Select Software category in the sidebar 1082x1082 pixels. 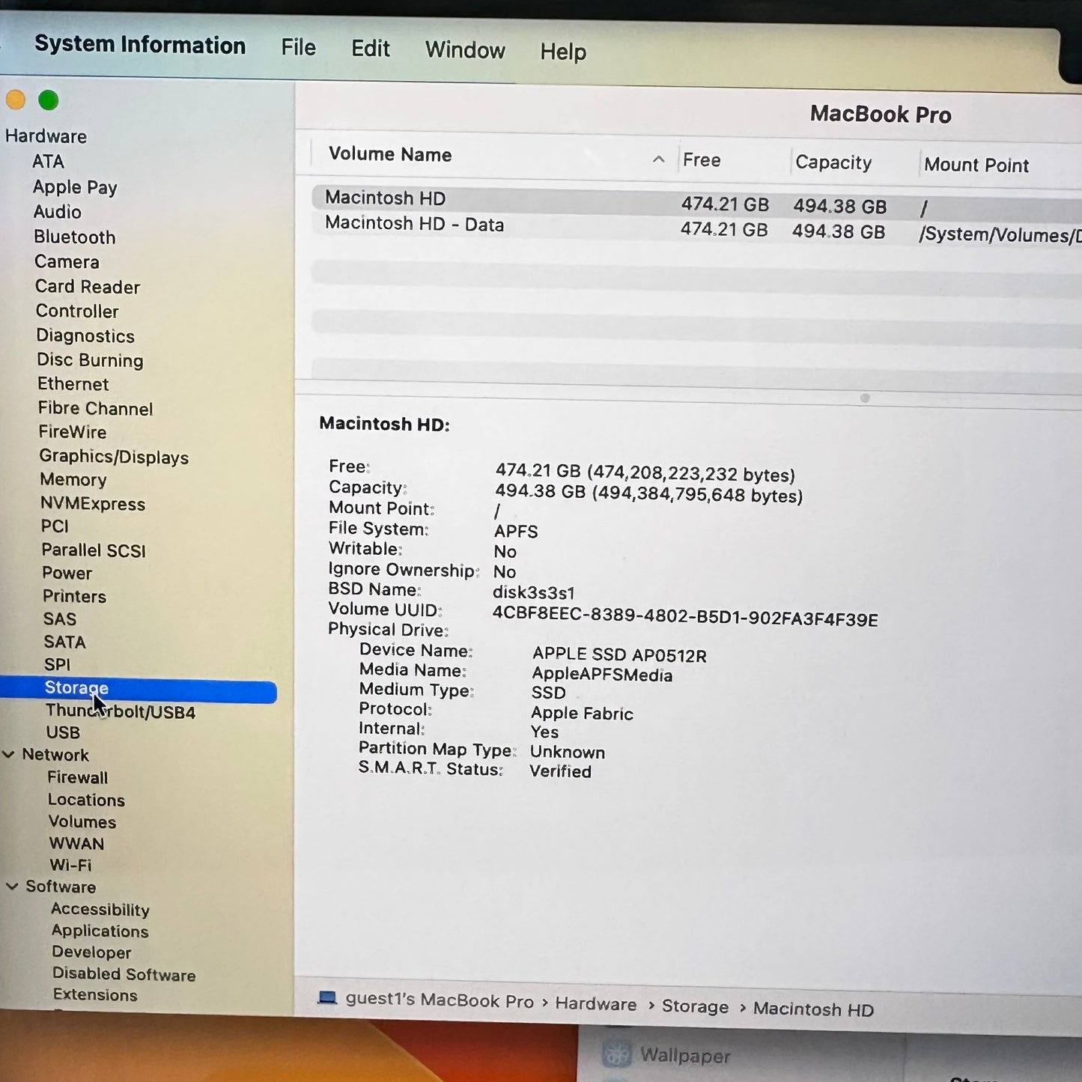[x=61, y=887]
